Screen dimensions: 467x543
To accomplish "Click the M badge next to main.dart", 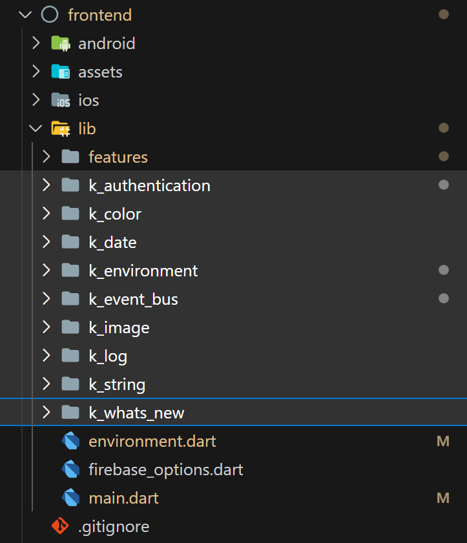I will [x=443, y=498].
